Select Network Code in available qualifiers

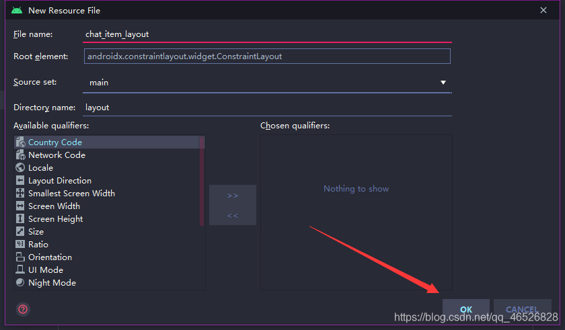click(57, 155)
